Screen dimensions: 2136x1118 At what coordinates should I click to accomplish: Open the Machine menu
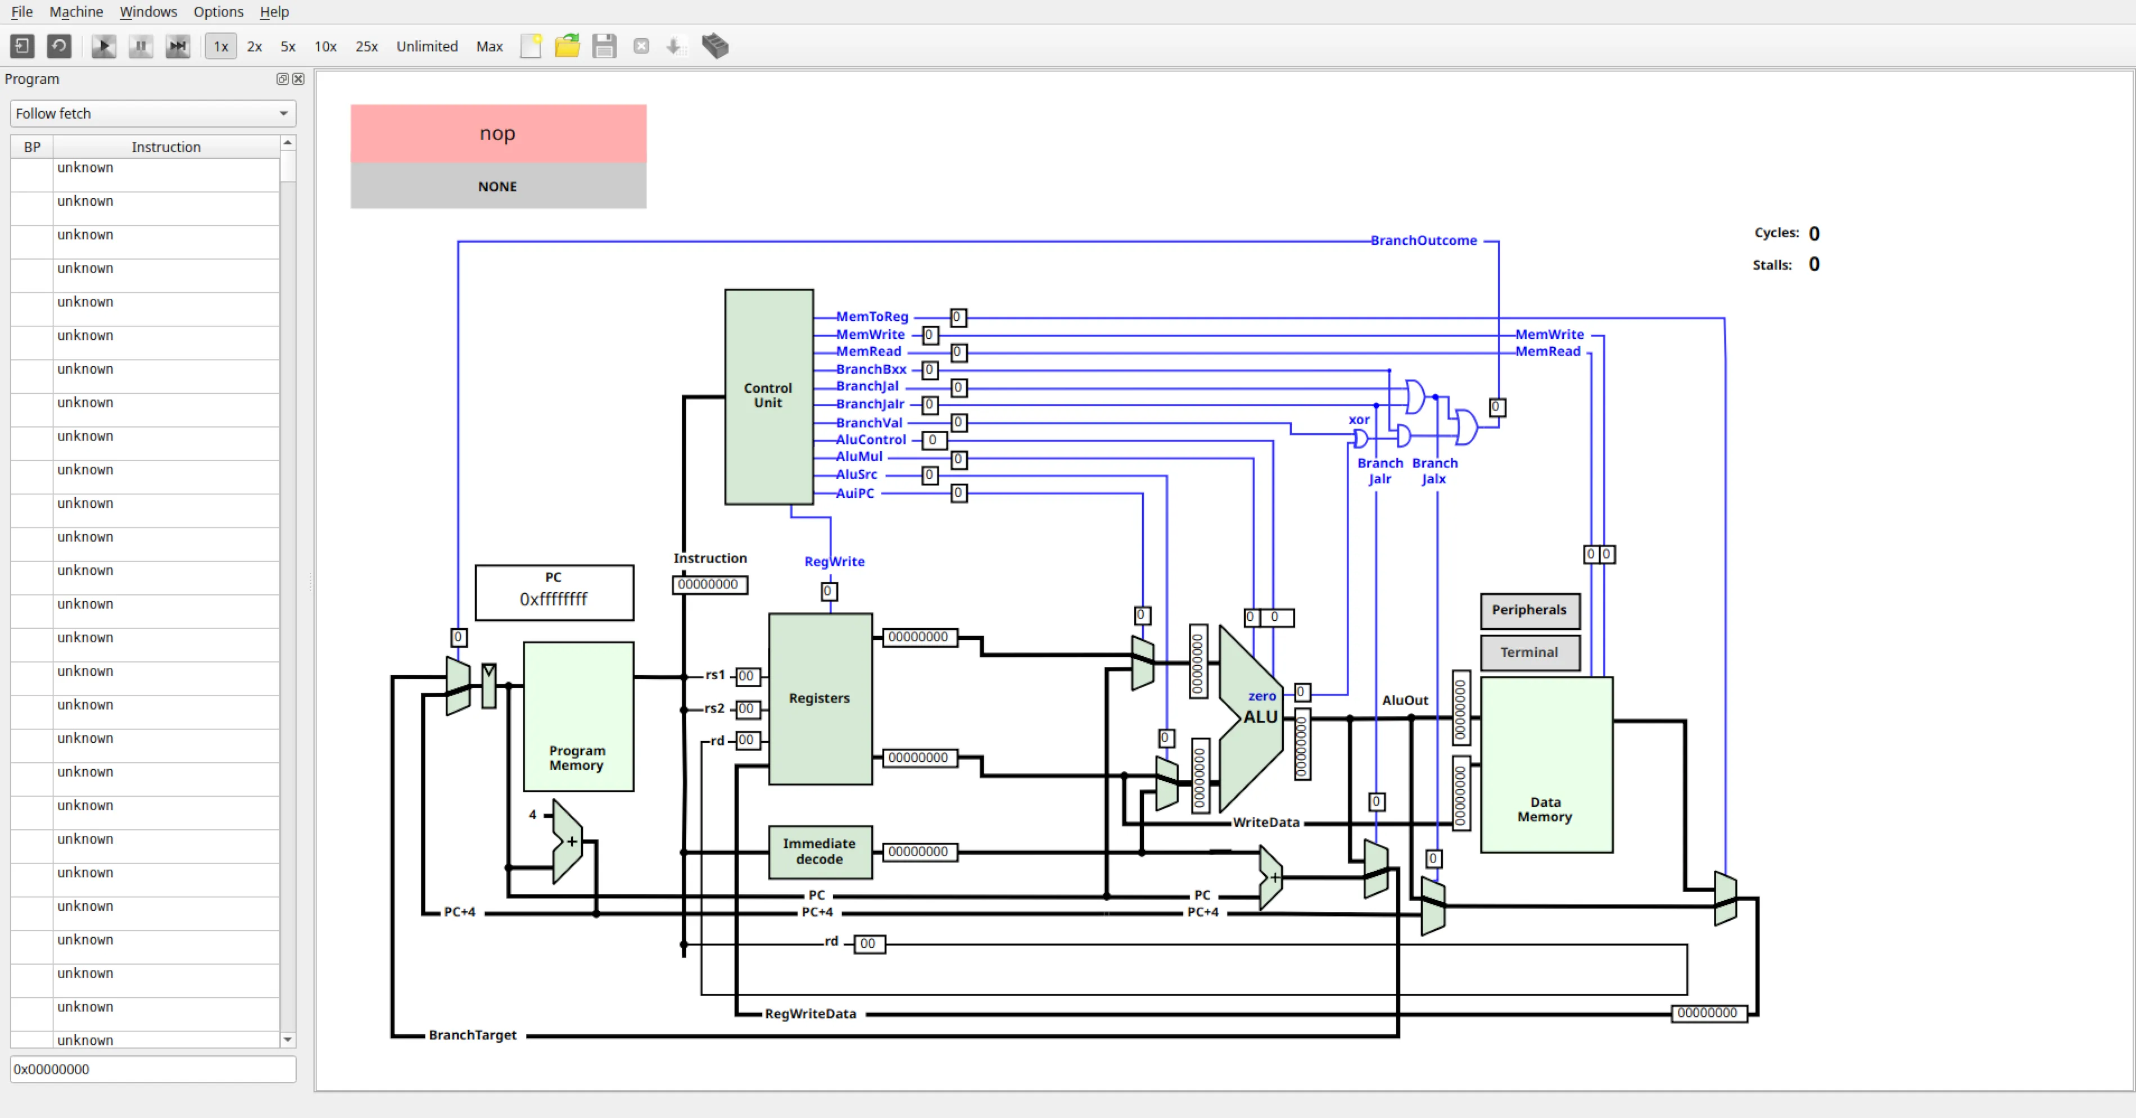pyautogui.click(x=76, y=12)
